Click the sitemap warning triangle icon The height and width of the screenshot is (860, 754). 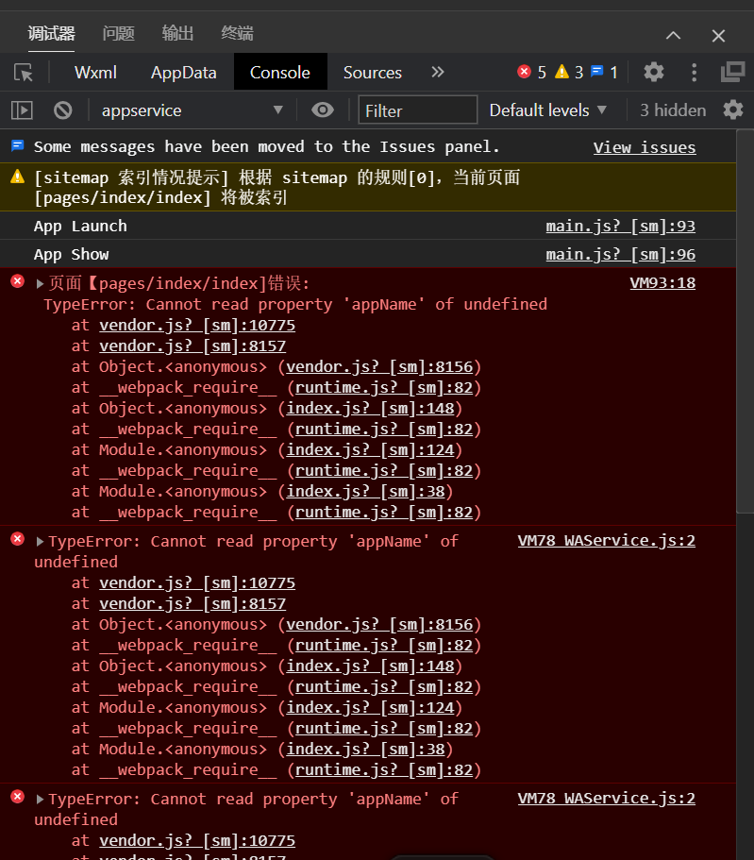click(18, 177)
